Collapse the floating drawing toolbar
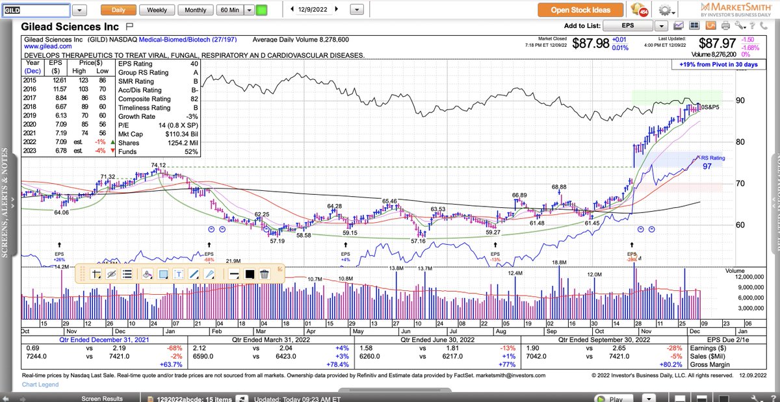This screenshot has width=780, height=402. (x=279, y=268)
